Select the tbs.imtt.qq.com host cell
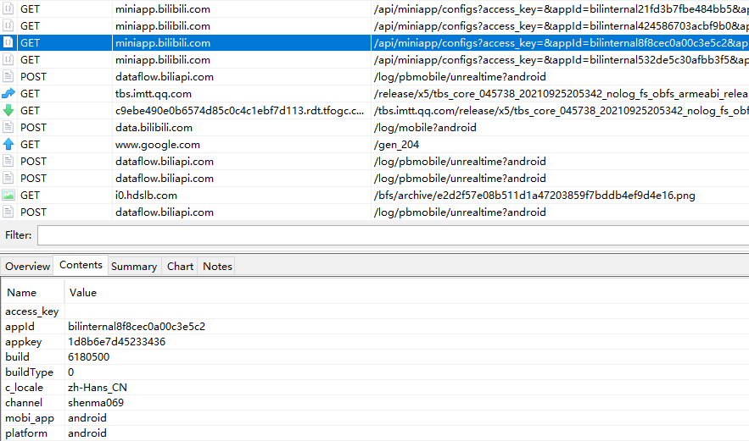Image resolution: width=749 pixels, height=441 pixels. 154,94
